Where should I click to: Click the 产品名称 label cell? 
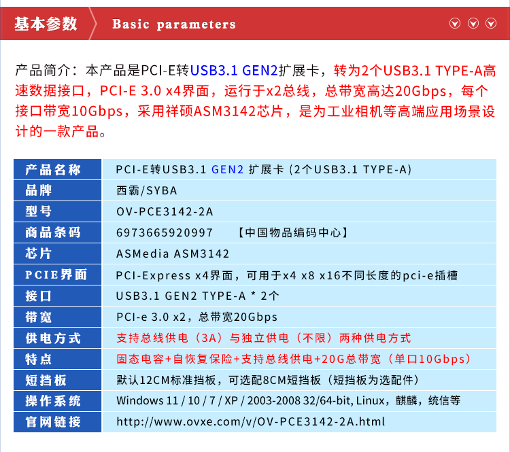[x=58, y=169]
